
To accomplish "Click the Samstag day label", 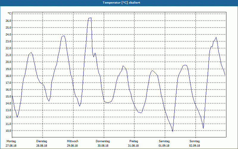I will click(x=164, y=141).
